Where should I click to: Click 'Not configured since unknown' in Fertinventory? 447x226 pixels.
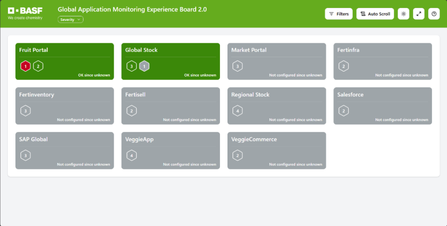click(83, 120)
